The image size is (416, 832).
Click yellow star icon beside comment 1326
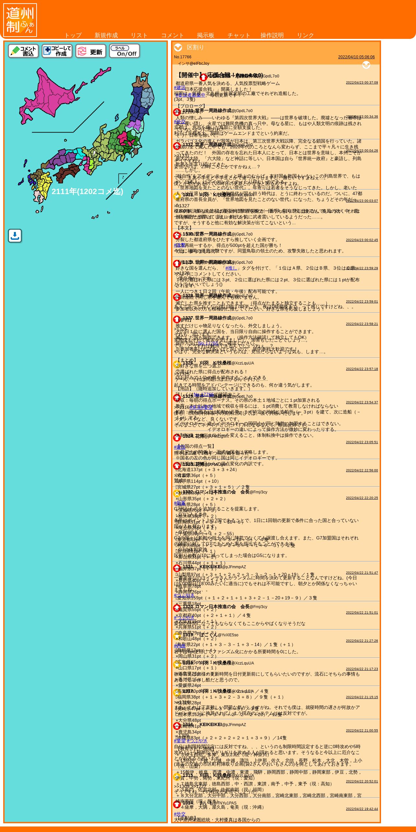(x=177, y=364)
